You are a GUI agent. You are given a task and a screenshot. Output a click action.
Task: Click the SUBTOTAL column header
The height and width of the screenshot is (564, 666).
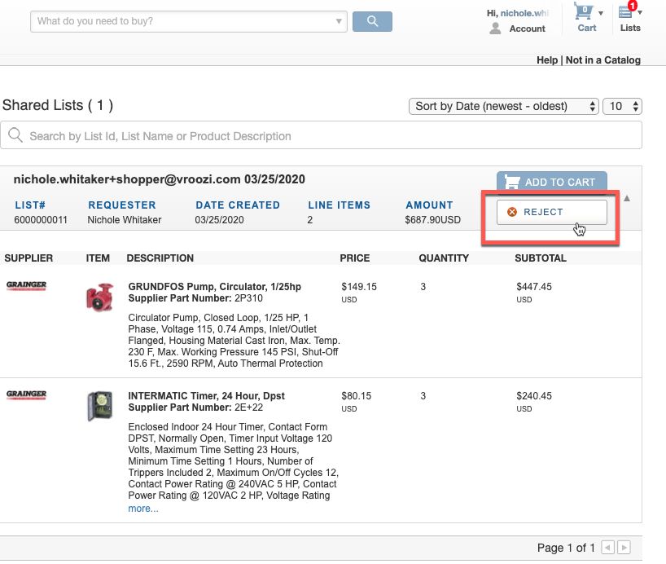[x=541, y=258]
